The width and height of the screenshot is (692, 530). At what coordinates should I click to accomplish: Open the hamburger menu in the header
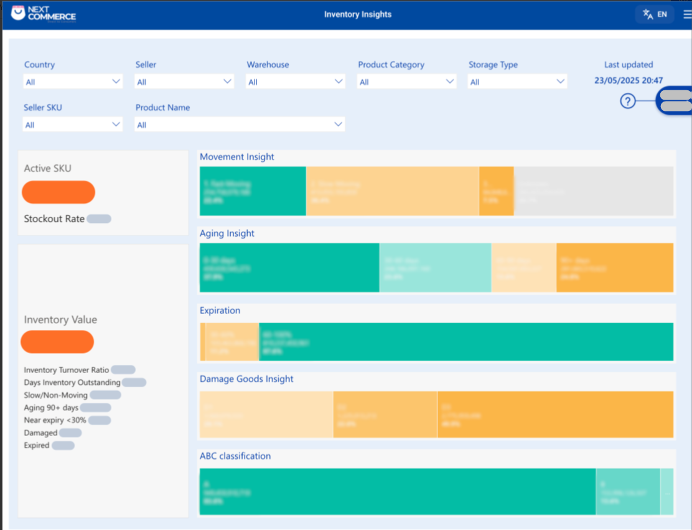pyautogui.click(x=686, y=14)
